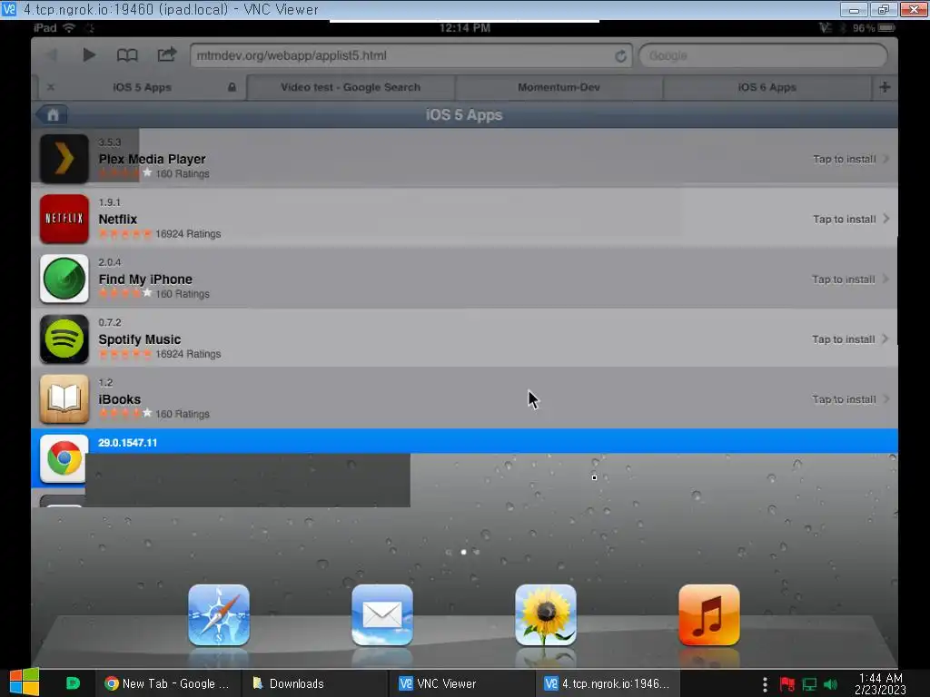Viewport: 930px width, 697px height.
Task: Tap the Safari share action icon
Action: [x=167, y=54]
